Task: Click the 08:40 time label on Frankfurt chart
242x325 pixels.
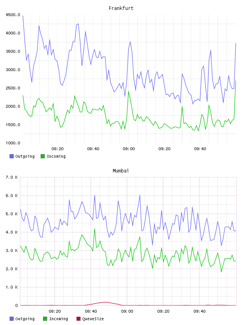Action: [93, 149]
